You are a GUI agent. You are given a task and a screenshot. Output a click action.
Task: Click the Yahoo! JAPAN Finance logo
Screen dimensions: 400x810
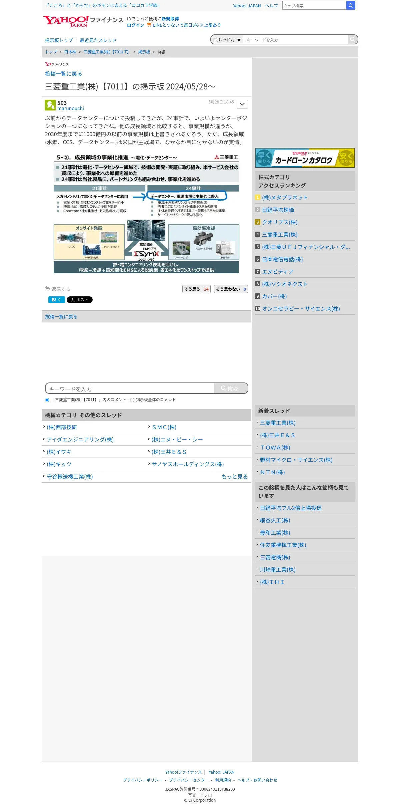[x=83, y=21]
